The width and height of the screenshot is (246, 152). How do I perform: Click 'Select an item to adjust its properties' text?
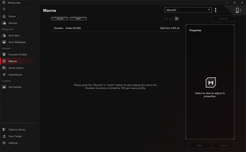pos(210,95)
